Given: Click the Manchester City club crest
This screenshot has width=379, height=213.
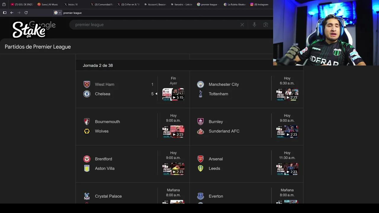Looking at the screenshot, I should click(x=200, y=84).
